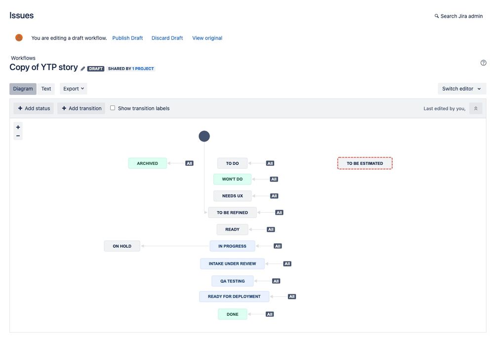Click the Issues page heading
493x341 pixels.
pyautogui.click(x=21, y=15)
